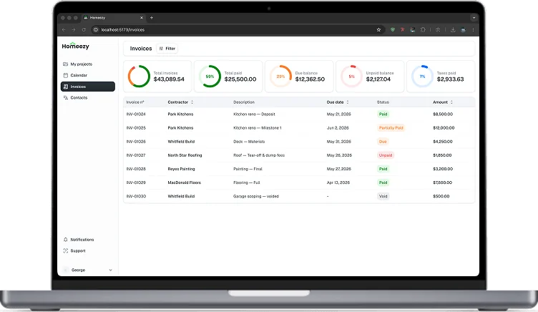Open the browser extensions puzzle icon
Screen dimensions: 538x312
[423, 30]
